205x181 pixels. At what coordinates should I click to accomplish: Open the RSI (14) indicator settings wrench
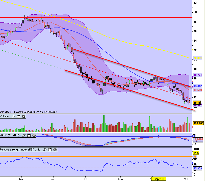(45, 149)
